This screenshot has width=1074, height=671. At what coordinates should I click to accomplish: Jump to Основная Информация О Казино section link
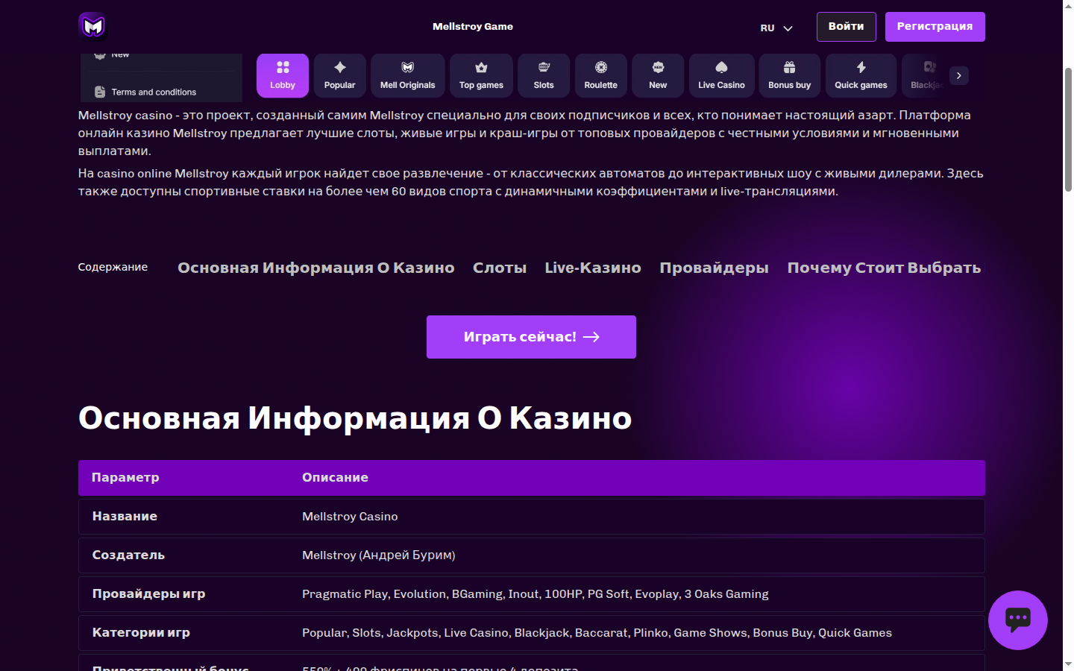[316, 268]
